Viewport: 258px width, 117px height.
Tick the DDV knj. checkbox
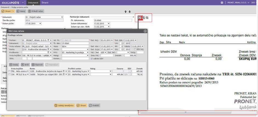point(135,49)
